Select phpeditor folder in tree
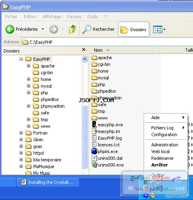193x200 pixels. click(x=46, y=99)
